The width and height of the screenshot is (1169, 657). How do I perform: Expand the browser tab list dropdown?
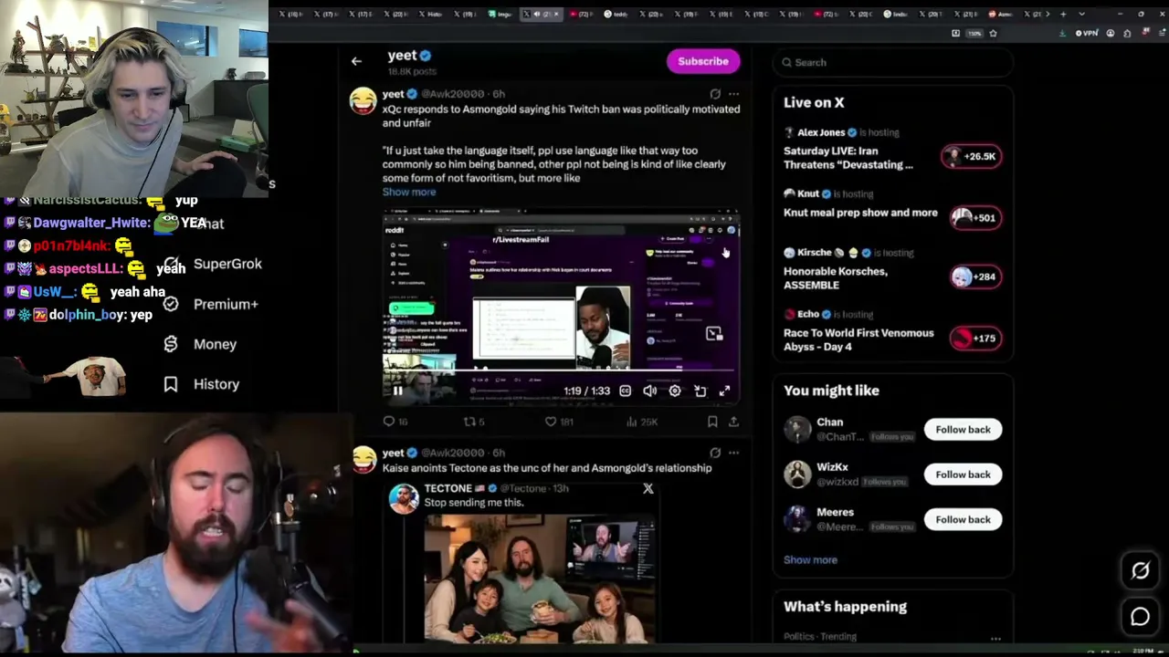coord(1082,15)
